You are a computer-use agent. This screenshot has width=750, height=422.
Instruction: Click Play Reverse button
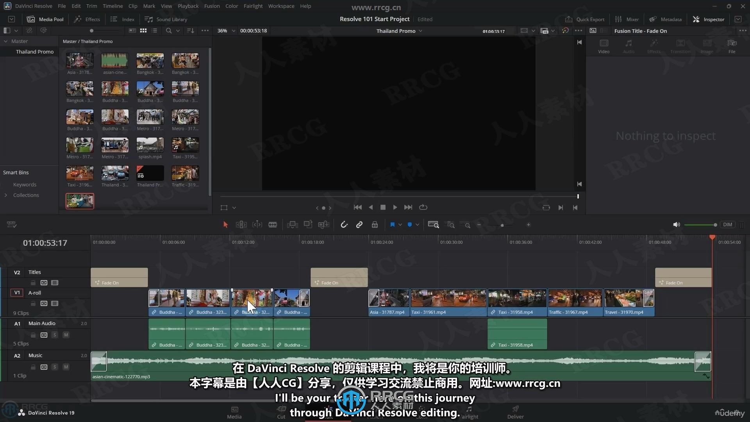[371, 207]
